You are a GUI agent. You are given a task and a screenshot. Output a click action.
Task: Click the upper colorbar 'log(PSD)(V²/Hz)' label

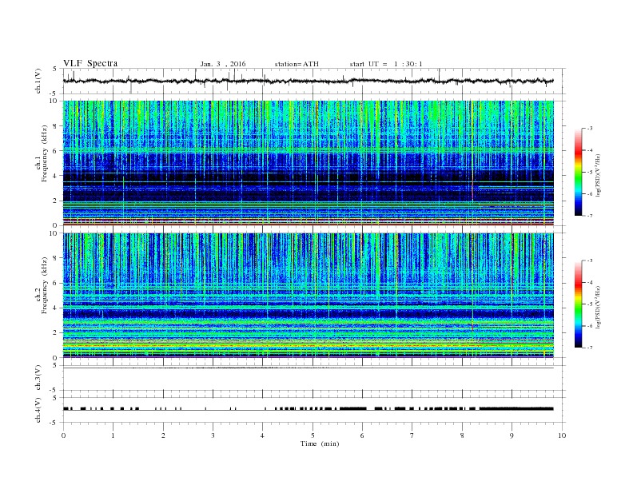[x=598, y=175]
